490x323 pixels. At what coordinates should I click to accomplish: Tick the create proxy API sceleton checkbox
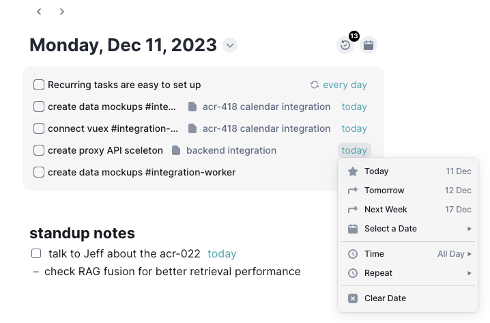pos(39,150)
